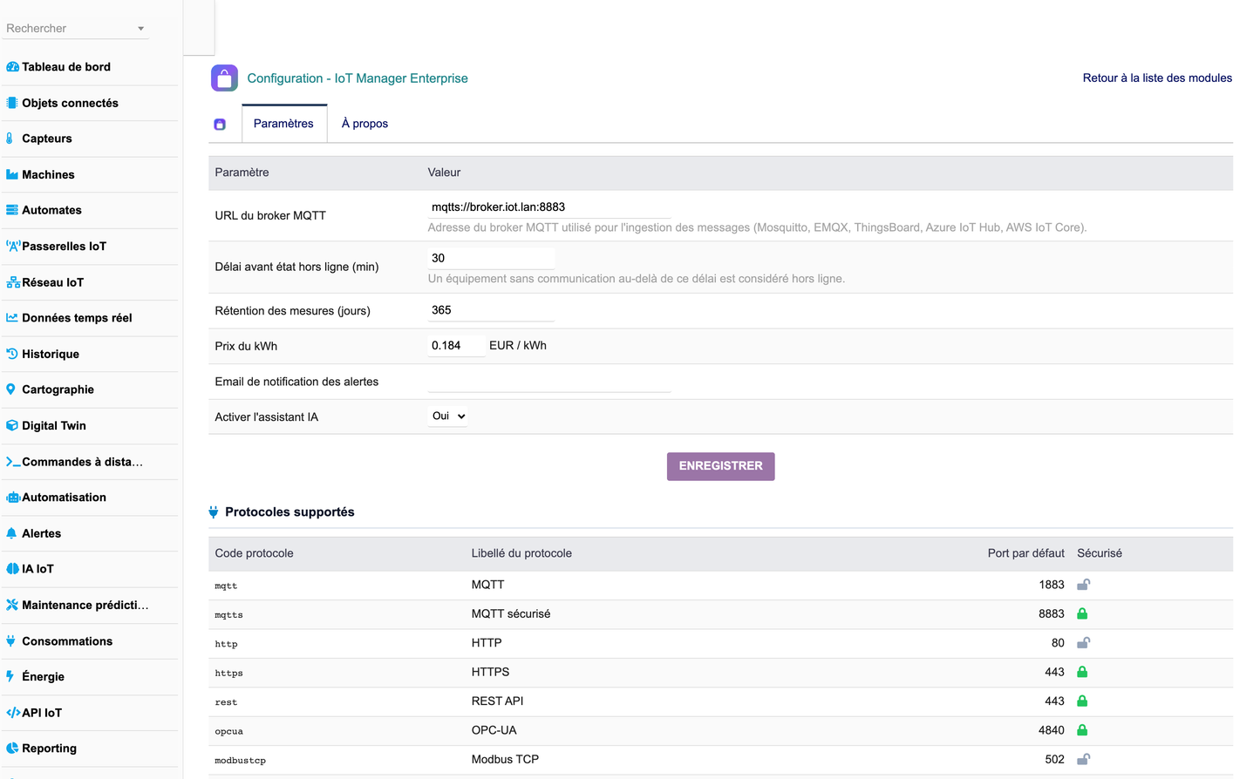Click the URL du broker MQTT field
The image size is (1260, 779).
549,207
